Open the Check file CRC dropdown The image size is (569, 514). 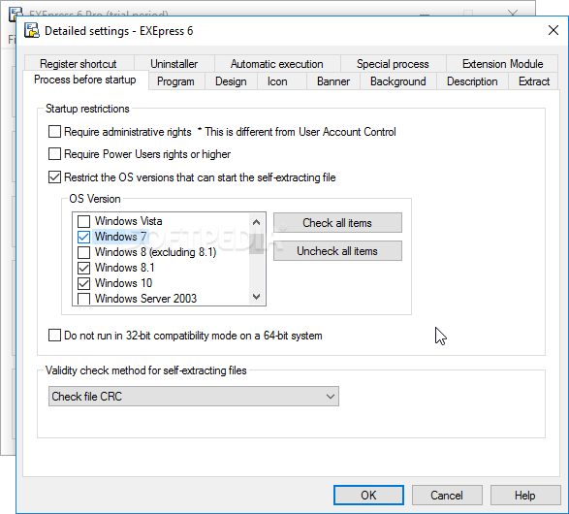point(194,396)
